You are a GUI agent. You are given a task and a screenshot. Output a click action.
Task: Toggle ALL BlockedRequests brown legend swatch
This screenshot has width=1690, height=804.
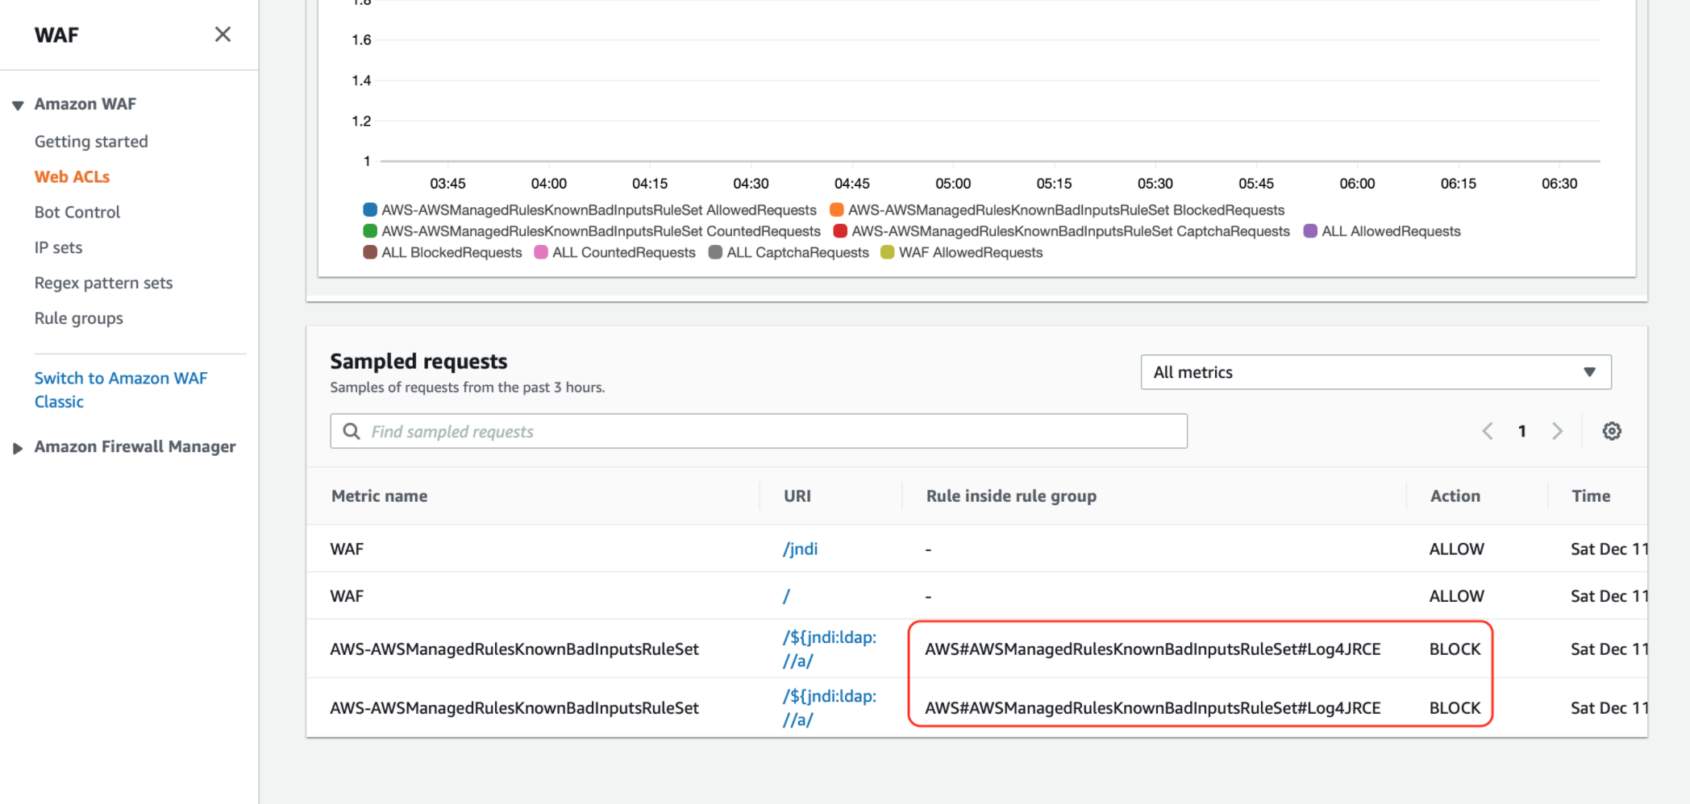point(370,252)
